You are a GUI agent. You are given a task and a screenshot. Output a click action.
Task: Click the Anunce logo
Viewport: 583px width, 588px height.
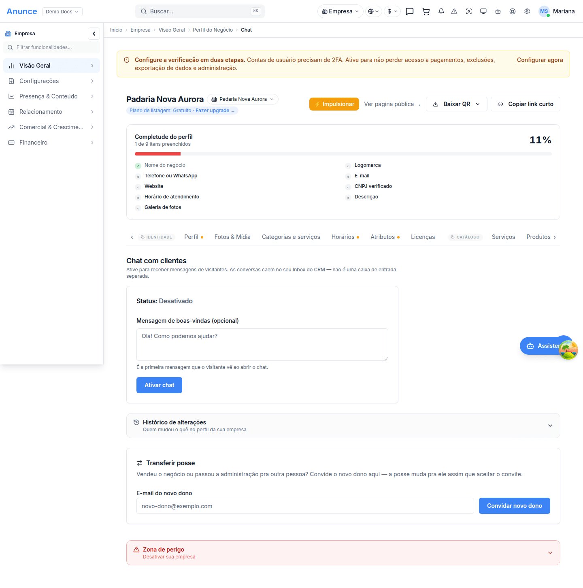(x=22, y=11)
